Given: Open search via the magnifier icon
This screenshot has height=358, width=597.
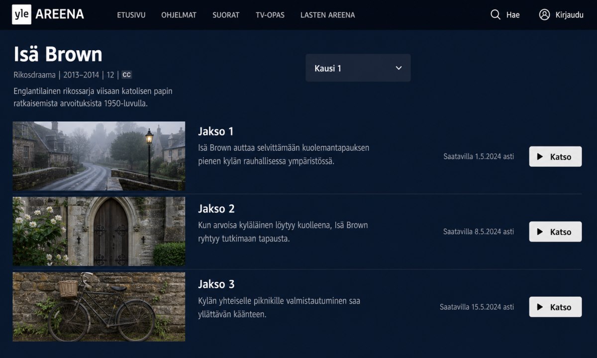Looking at the screenshot, I should (495, 15).
